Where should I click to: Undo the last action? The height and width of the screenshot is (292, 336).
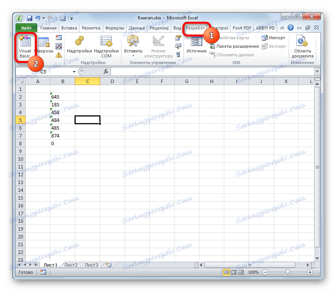[38, 18]
